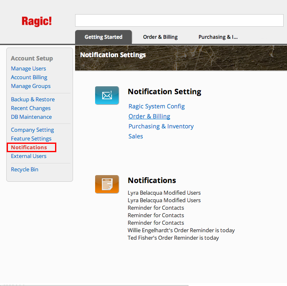Open Backup & Restore
287x286 pixels.
33,99
